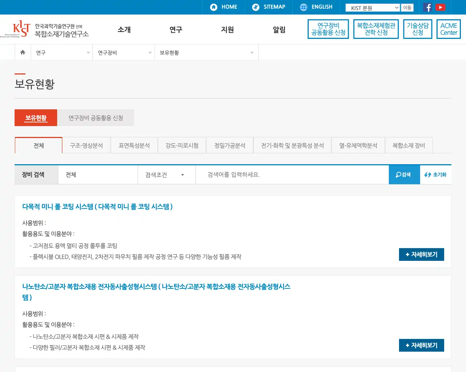Expand the 연구장비 breadcrumb dropdown
The height and width of the screenshot is (372, 466).
click(124, 53)
